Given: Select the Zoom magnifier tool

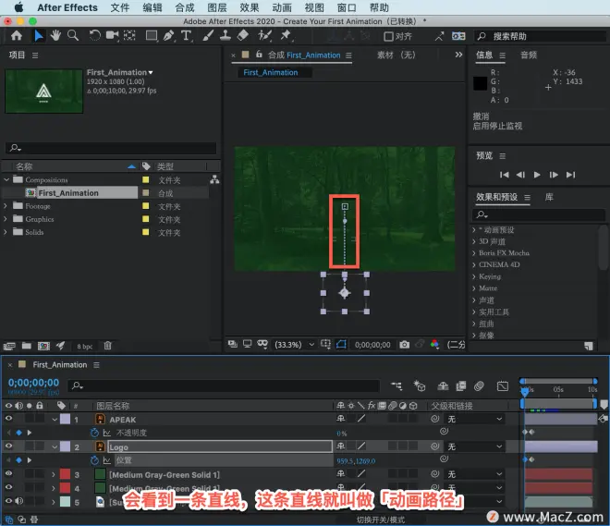Looking at the screenshot, I should click(73, 36).
